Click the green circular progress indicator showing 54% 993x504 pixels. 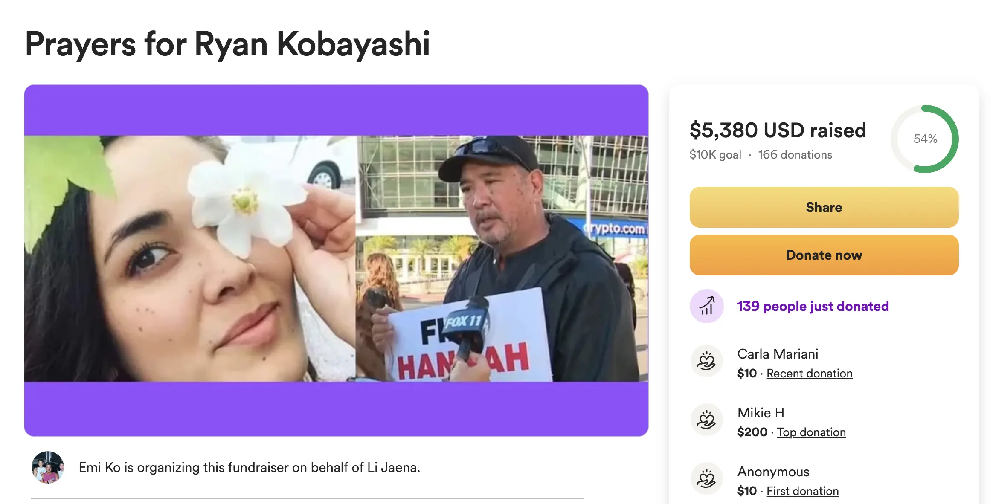(x=925, y=138)
